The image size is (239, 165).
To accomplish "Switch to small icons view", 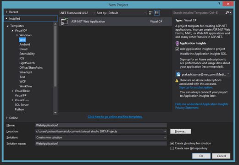I will click(150, 13).
